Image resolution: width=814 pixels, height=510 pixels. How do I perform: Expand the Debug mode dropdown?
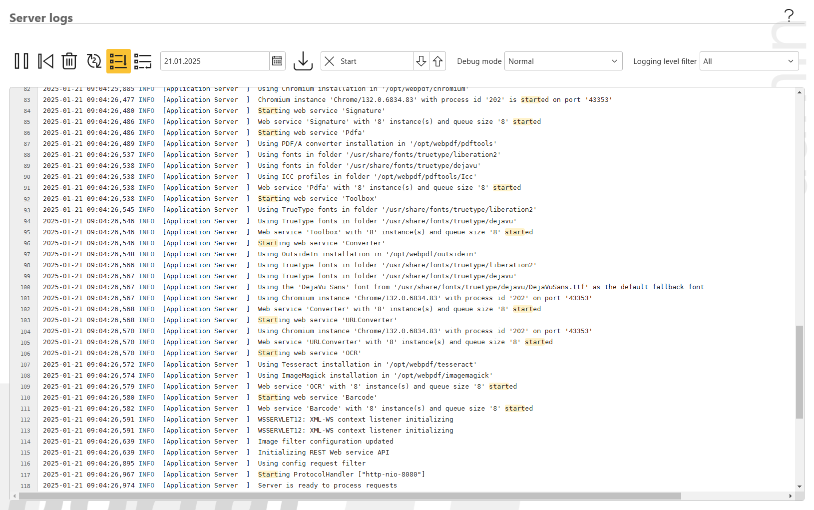point(563,61)
